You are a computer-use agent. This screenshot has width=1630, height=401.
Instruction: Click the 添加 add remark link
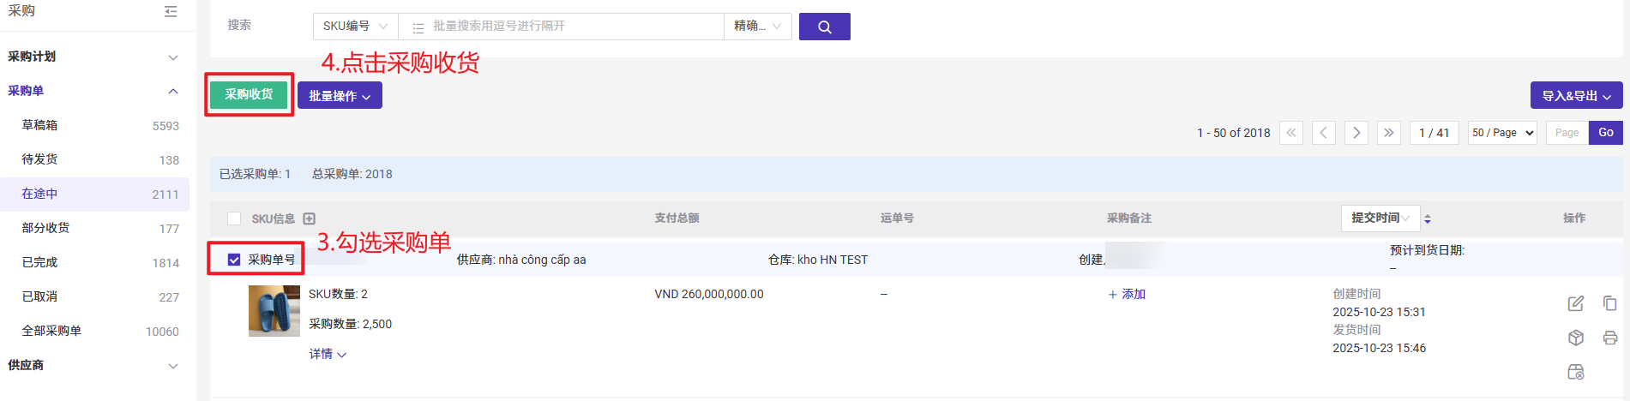pyautogui.click(x=1127, y=294)
